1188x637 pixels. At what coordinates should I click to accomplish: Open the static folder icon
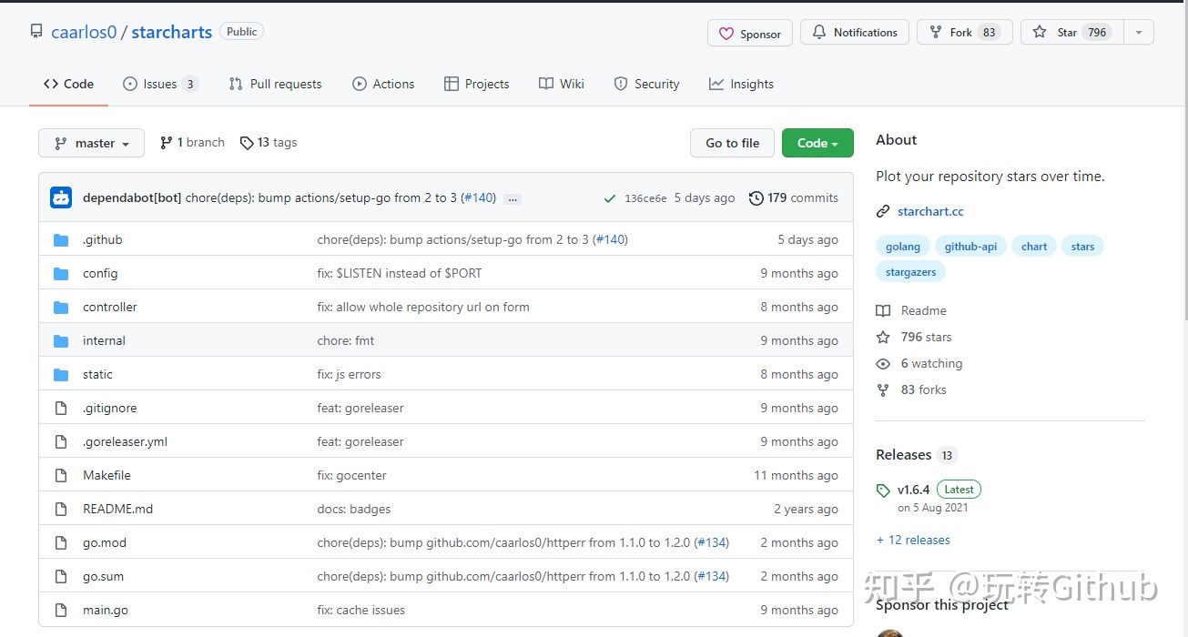tap(61, 375)
